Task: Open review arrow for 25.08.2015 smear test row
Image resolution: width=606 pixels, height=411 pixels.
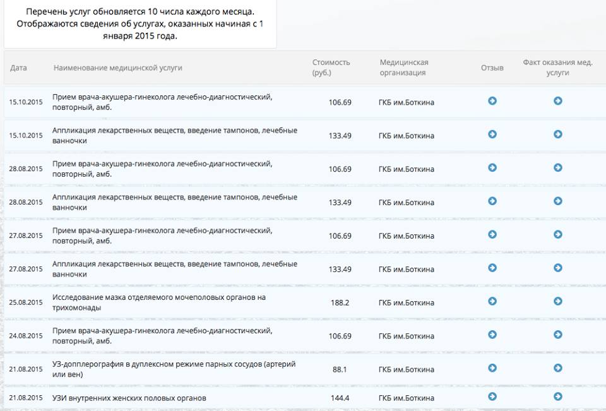Action: point(492,301)
